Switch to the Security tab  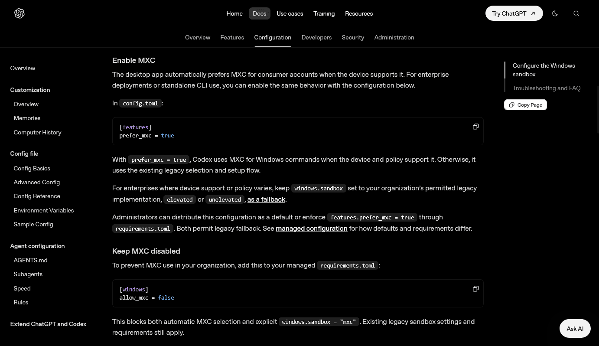[x=353, y=38]
